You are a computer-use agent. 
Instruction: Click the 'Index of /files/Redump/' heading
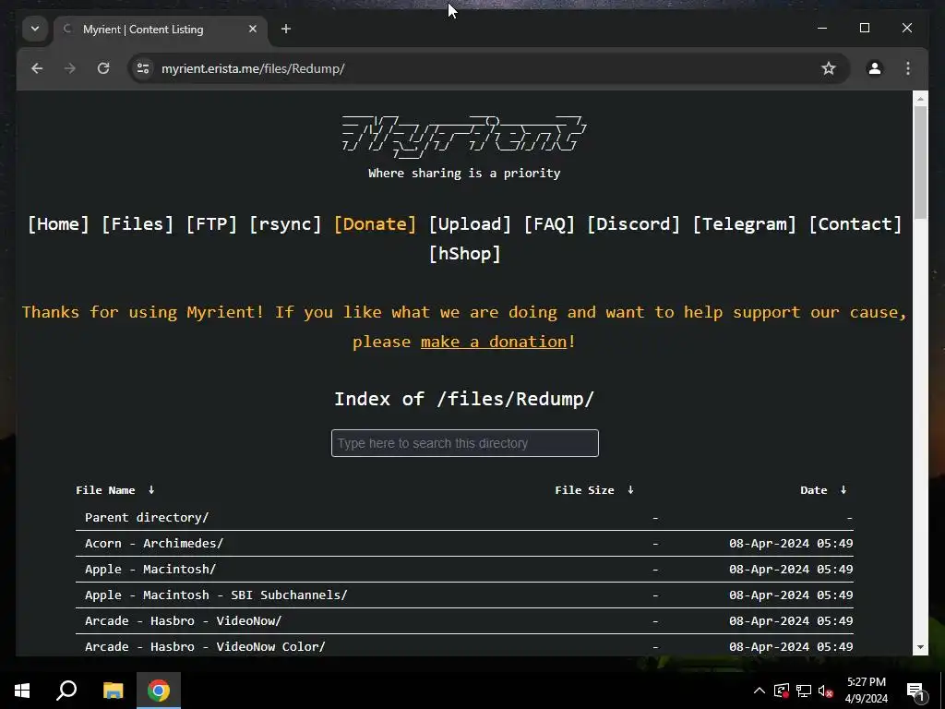coord(464,399)
